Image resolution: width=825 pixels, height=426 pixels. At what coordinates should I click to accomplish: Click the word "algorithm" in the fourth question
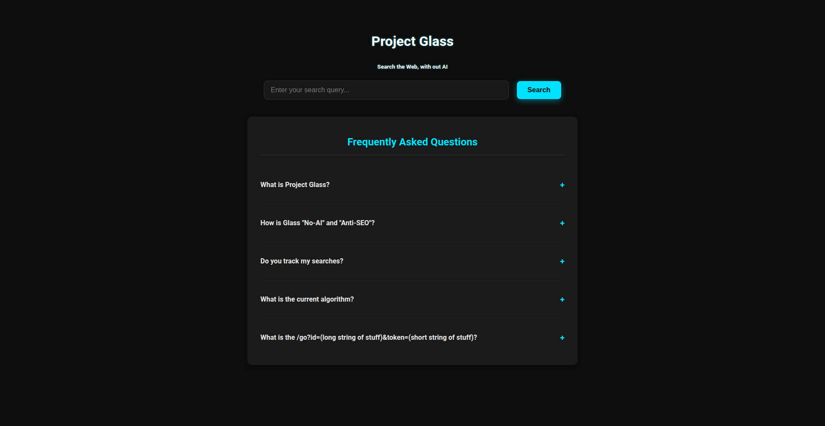tap(336, 299)
